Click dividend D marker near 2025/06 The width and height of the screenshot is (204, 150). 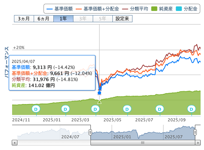point(127,109)
